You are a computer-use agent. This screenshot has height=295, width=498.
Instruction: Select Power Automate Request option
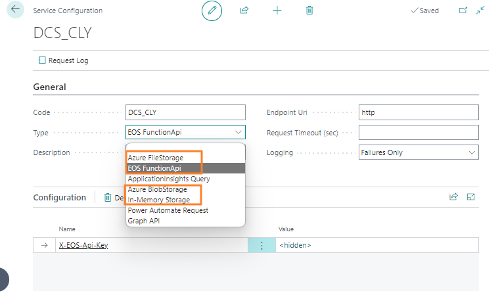pos(168,210)
